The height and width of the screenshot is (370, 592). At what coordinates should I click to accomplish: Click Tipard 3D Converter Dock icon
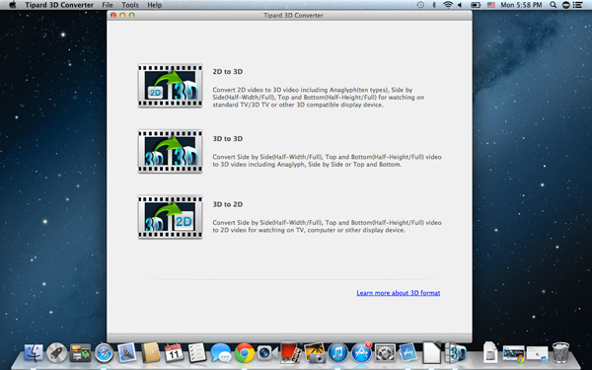(455, 353)
